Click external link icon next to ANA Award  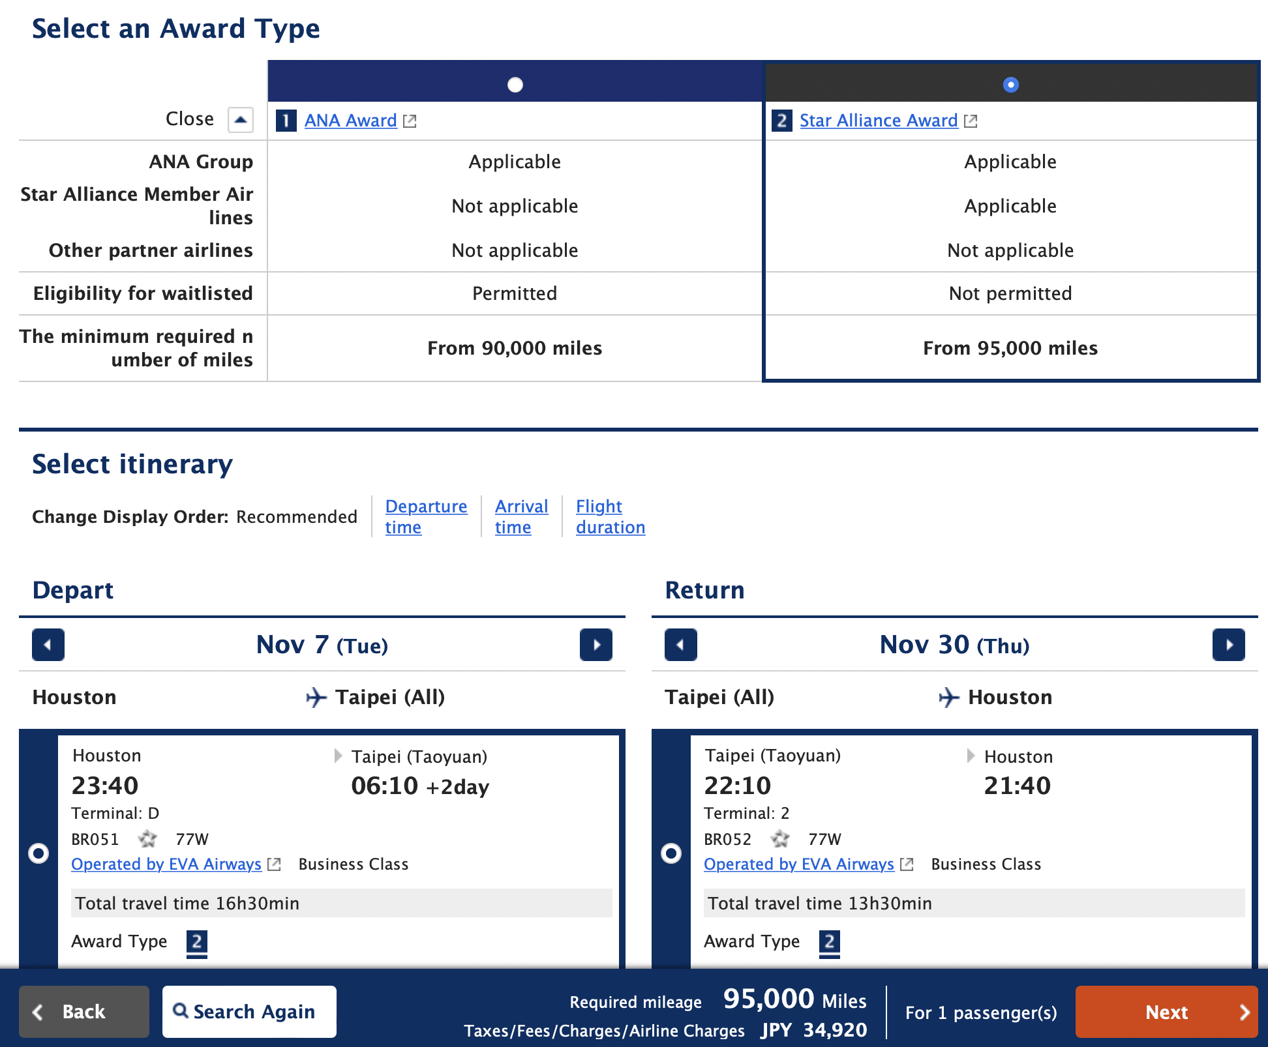click(x=410, y=121)
